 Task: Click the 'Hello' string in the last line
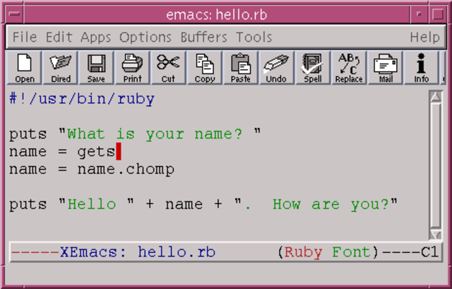pos(92,204)
